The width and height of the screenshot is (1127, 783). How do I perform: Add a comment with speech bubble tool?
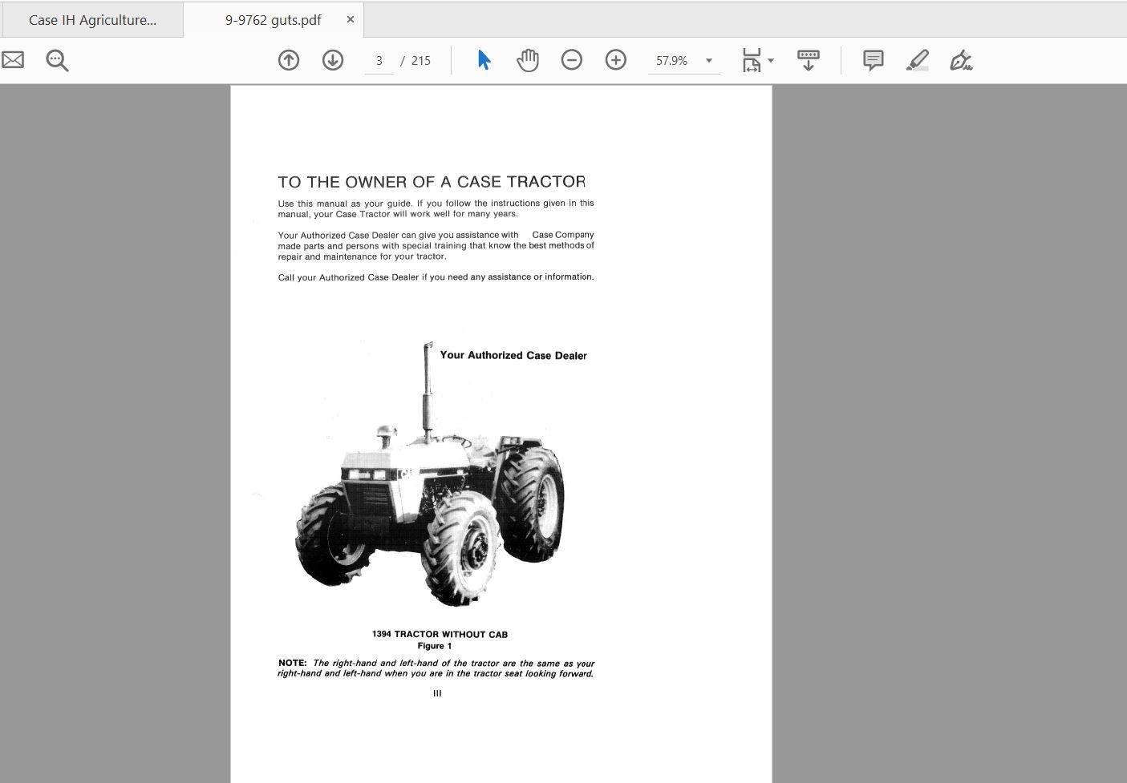(874, 60)
